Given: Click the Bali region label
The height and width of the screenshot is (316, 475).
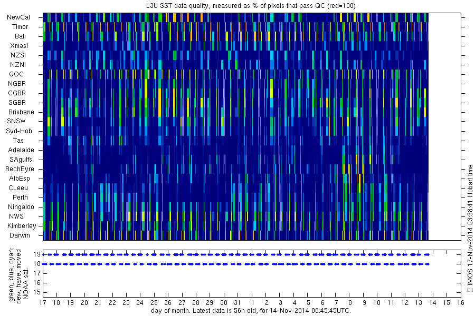Looking at the screenshot, I should click(20, 36).
